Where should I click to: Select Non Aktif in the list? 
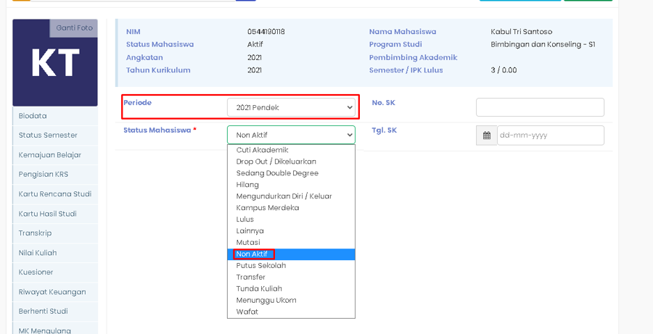click(252, 254)
